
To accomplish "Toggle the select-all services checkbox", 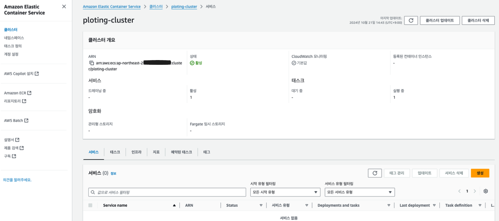I will pos(90,205).
